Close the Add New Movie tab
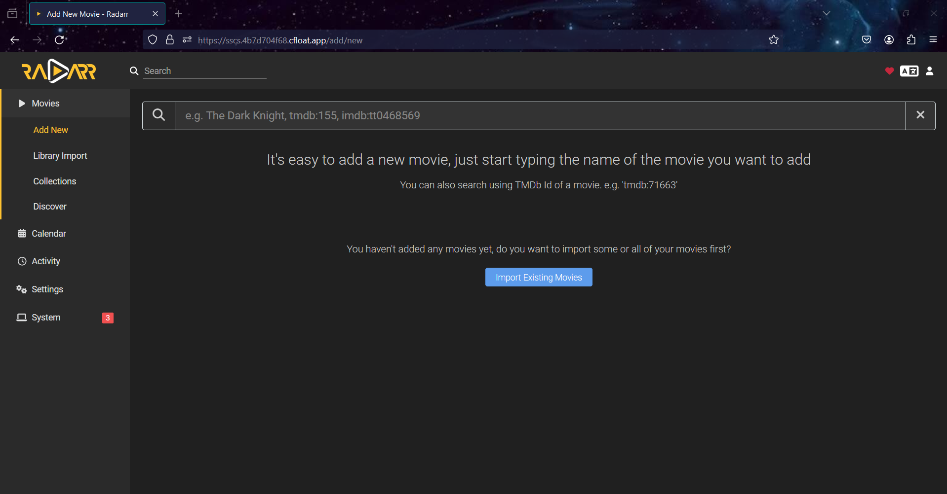The width and height of the screenshot is (947, 494). (x=155, y=14)
